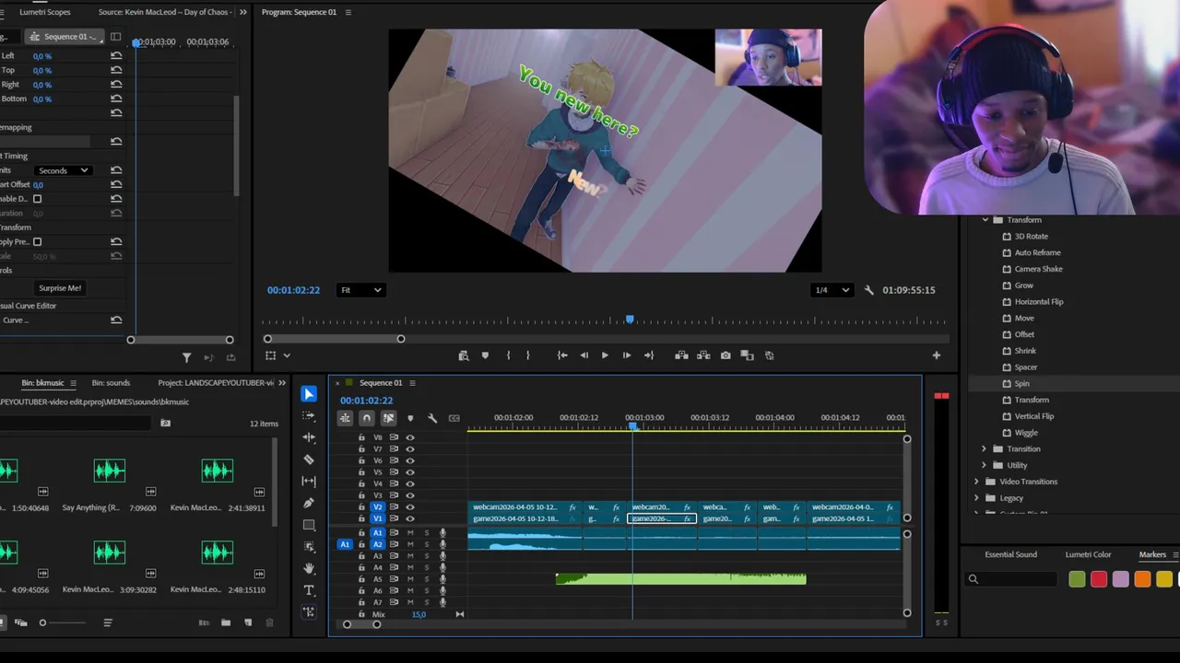
Task: Select the Wiggle effect
Action: [x=1026, y=433]
